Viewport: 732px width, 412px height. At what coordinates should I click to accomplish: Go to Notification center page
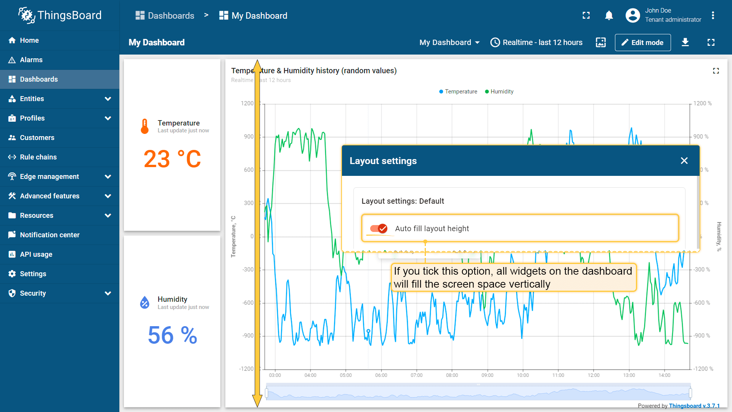click(x=50, y=235)
